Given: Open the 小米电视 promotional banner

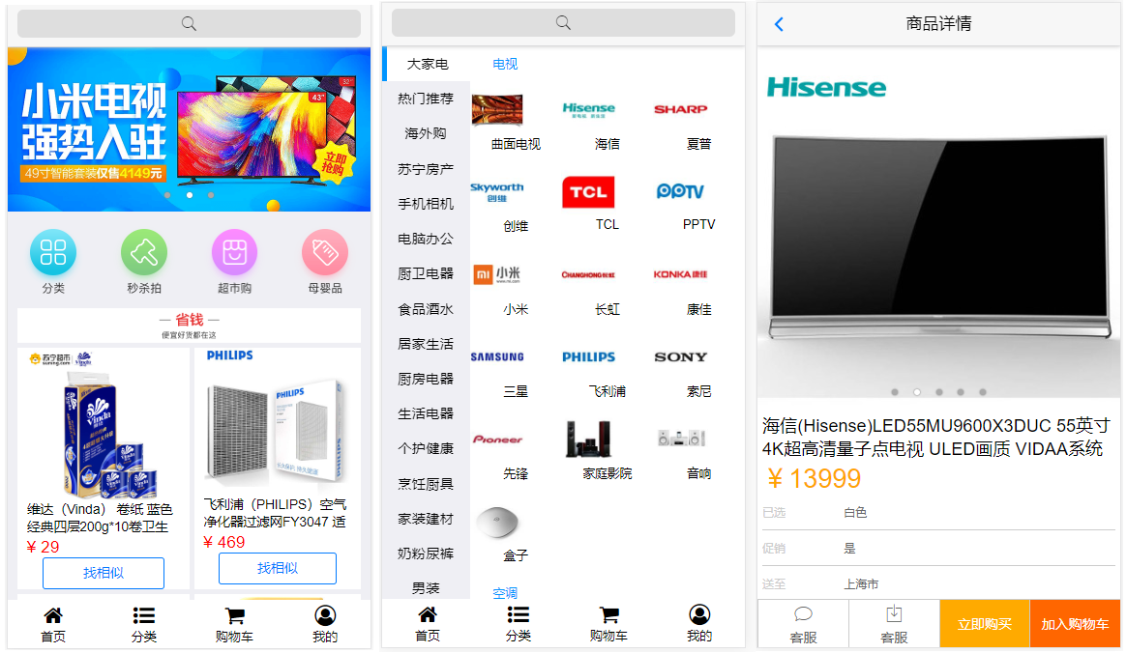Looking at the screenshot, I should (x=189, y=129).
